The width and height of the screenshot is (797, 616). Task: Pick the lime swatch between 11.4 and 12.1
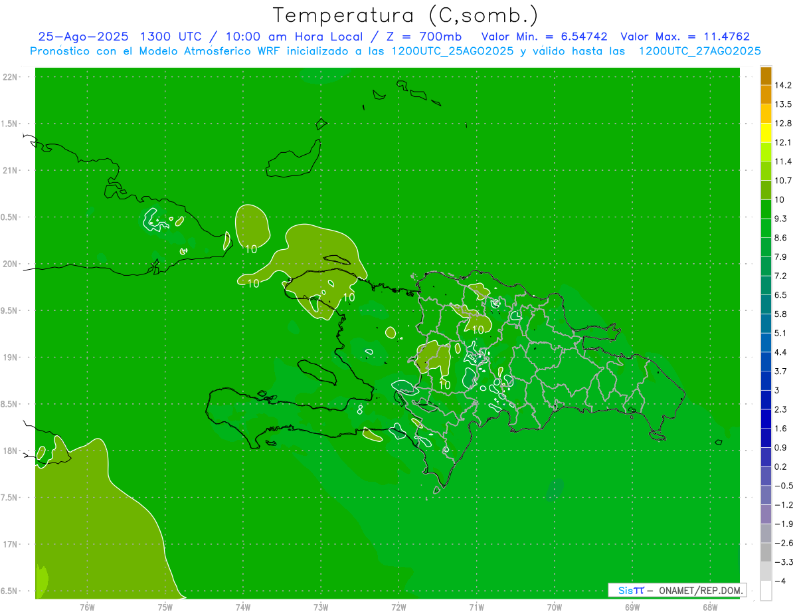coord(766,152)
